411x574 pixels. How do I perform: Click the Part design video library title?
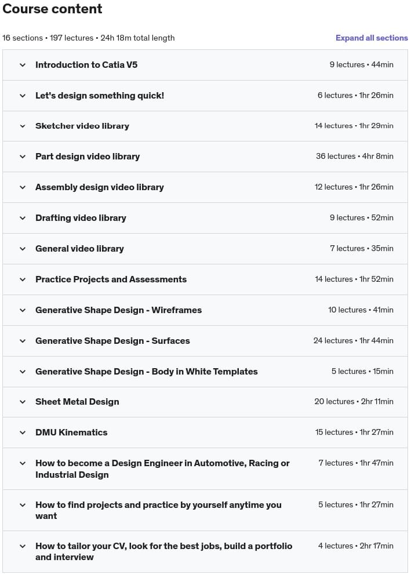[88, 157]
